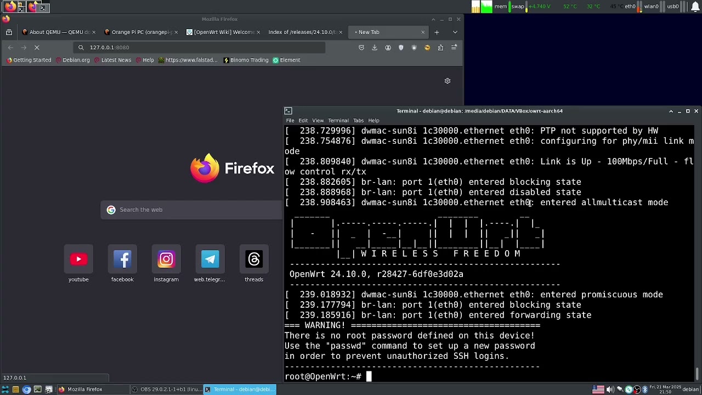Focus the address bar showing 127.0.0.1:8080
The width and height of the screenshot is (702, 395).
[199, 48]
